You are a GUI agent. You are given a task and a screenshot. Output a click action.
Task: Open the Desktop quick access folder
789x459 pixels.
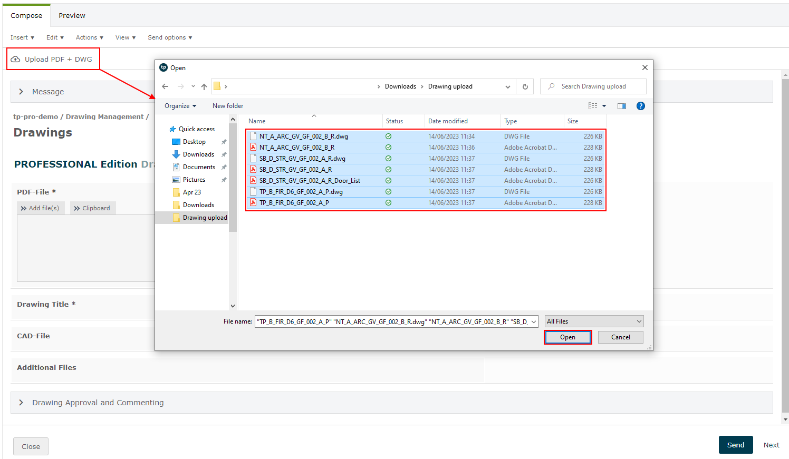pyautogui.click(x=194, y=142)
